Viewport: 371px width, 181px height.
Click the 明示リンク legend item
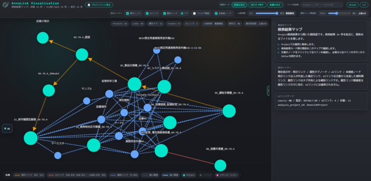(x=29, y=175)
